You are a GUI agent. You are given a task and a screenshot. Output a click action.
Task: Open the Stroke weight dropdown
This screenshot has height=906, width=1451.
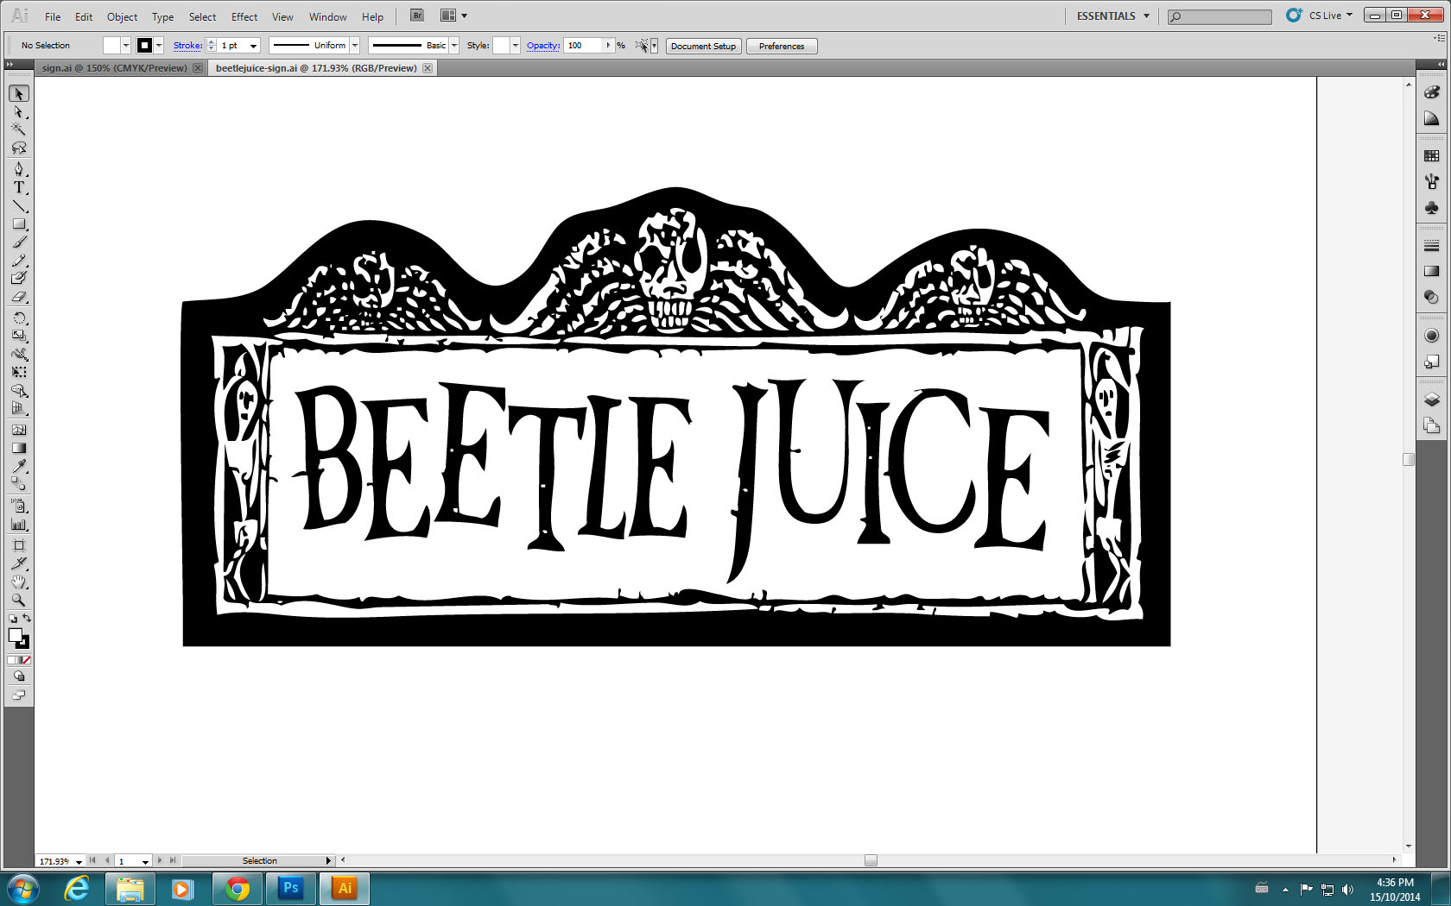253,45
